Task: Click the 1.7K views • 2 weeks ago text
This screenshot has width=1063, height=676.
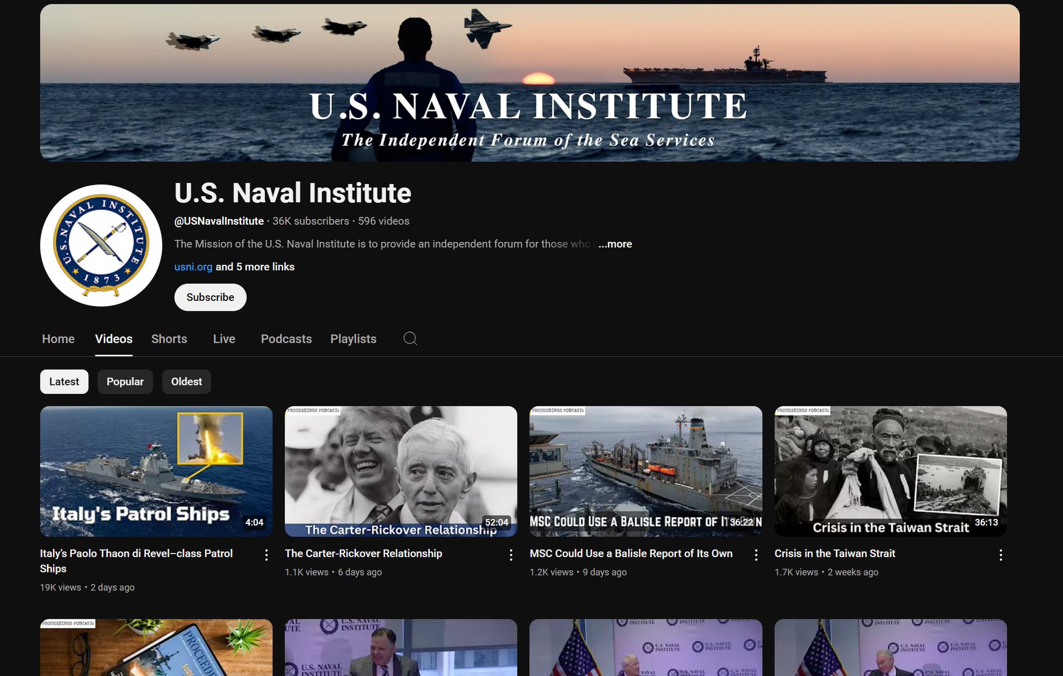Action: point(826,572)
